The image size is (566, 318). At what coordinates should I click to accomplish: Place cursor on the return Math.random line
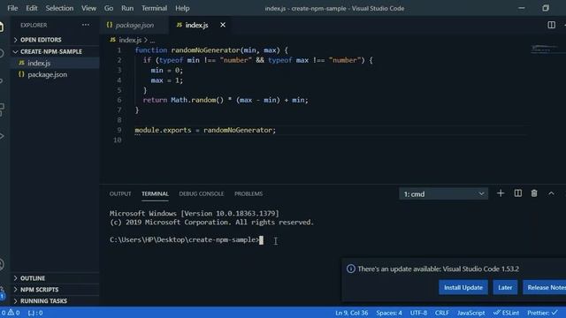pos(226,100)
